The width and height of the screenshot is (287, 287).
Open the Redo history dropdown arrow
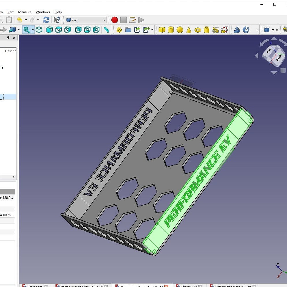(x=38, y=20)
